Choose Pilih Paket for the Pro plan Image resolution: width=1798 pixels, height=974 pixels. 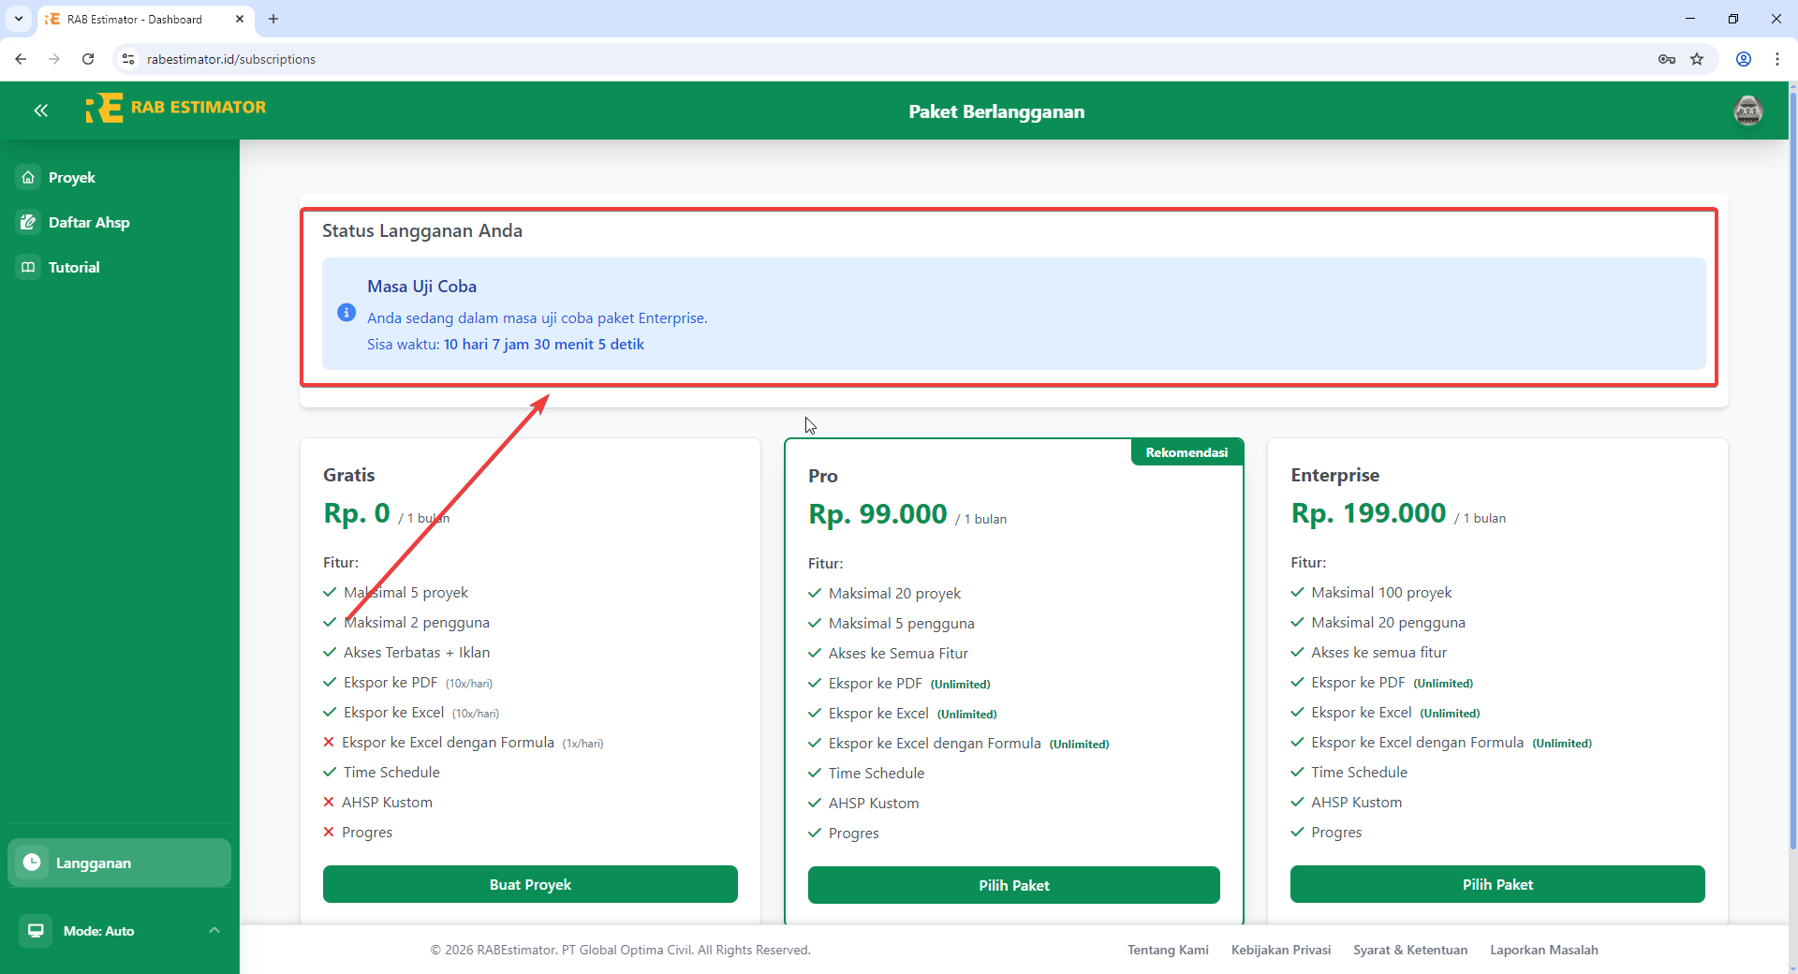1014,885
